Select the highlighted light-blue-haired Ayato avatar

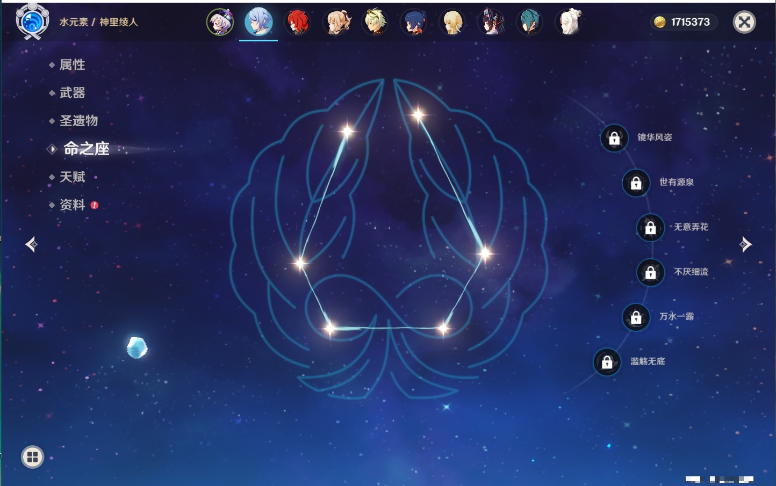258,22
